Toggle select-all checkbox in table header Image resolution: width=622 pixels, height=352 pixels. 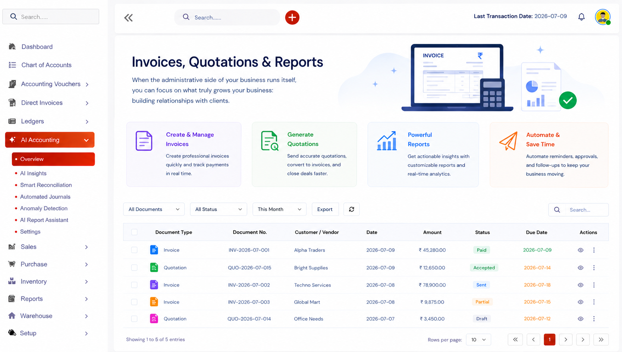tap(134, 232)
